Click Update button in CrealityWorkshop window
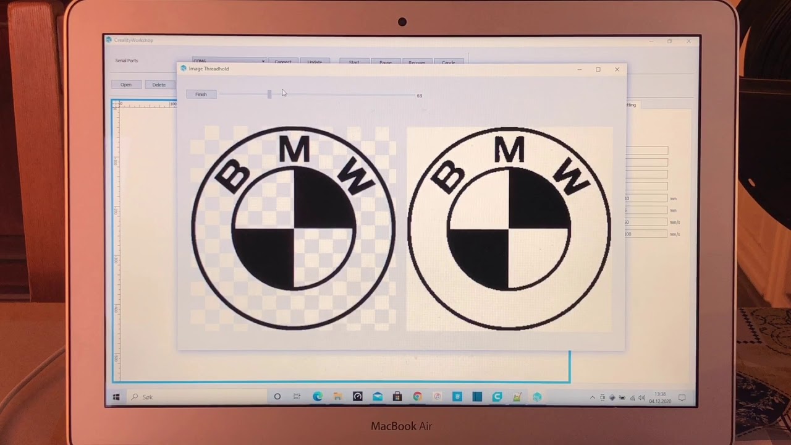 click(315, 62)
